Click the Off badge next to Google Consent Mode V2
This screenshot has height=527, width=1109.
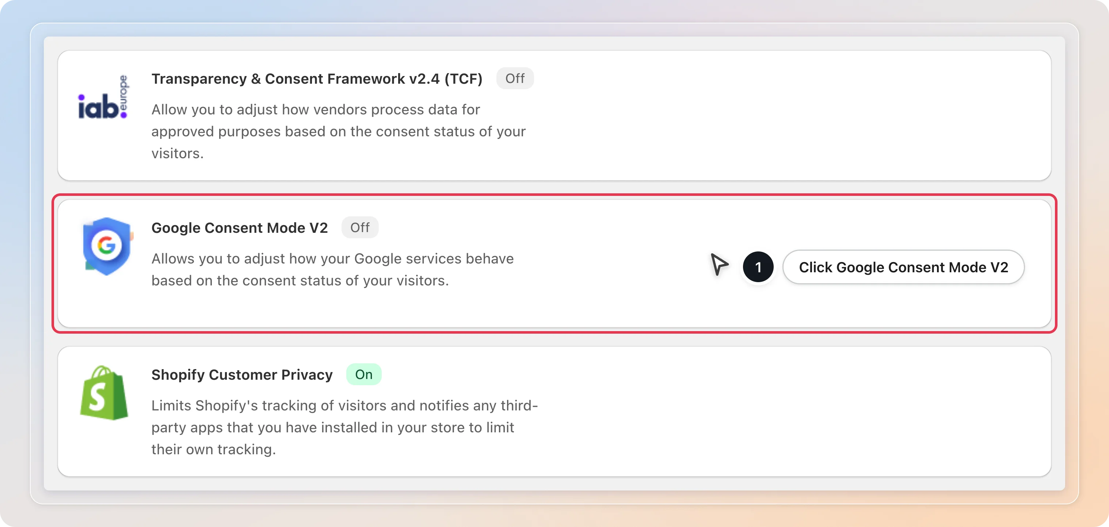coord(360,227)
